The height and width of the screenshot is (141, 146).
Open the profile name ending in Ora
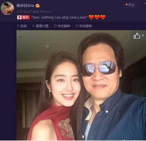(x=25, y=5)
